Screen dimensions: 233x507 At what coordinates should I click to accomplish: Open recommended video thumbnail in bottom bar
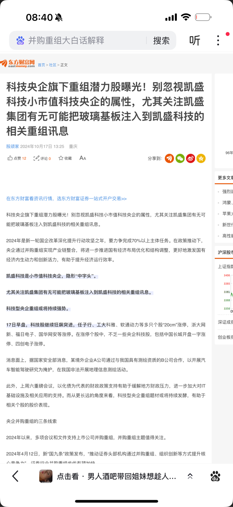point(46,476)
